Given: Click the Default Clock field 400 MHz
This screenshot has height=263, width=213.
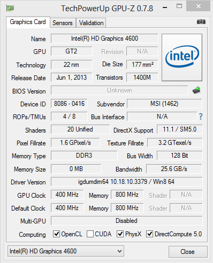Looking at the screenshot, I should [x=67, y=208].
